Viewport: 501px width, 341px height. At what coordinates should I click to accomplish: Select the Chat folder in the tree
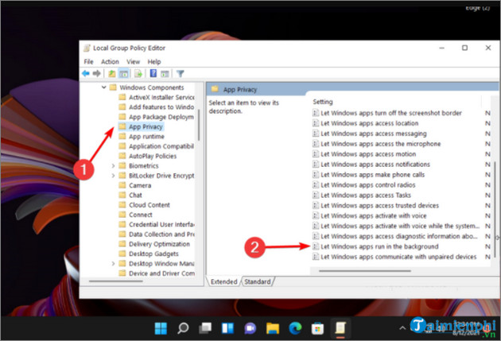[x=135, y=195]
